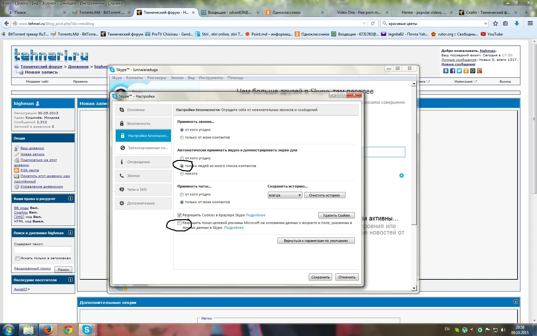Viewport: 537px width, 336px height.
Task: Click 'Сохранить' in Skype settings
Action: [x=321, y=277]
